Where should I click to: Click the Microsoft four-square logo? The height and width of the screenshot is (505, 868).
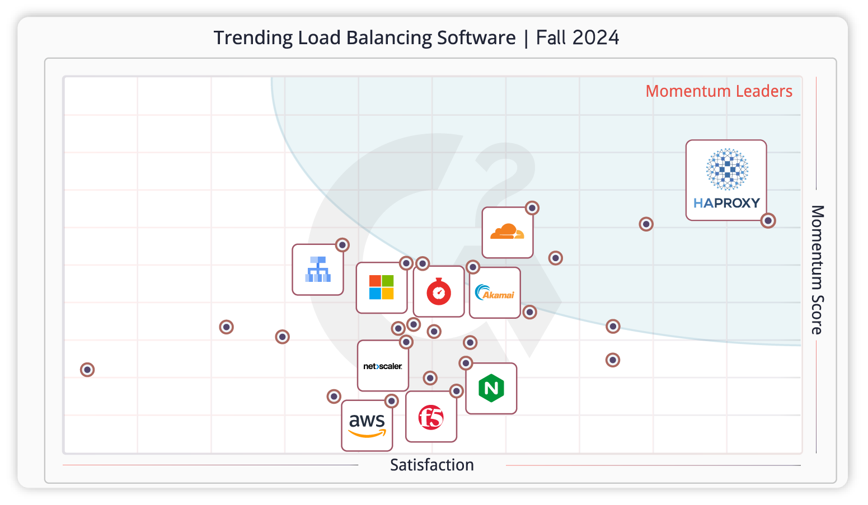point(382,287)
